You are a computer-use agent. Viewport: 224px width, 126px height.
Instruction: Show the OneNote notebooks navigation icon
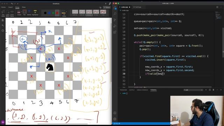click(3, 20)
